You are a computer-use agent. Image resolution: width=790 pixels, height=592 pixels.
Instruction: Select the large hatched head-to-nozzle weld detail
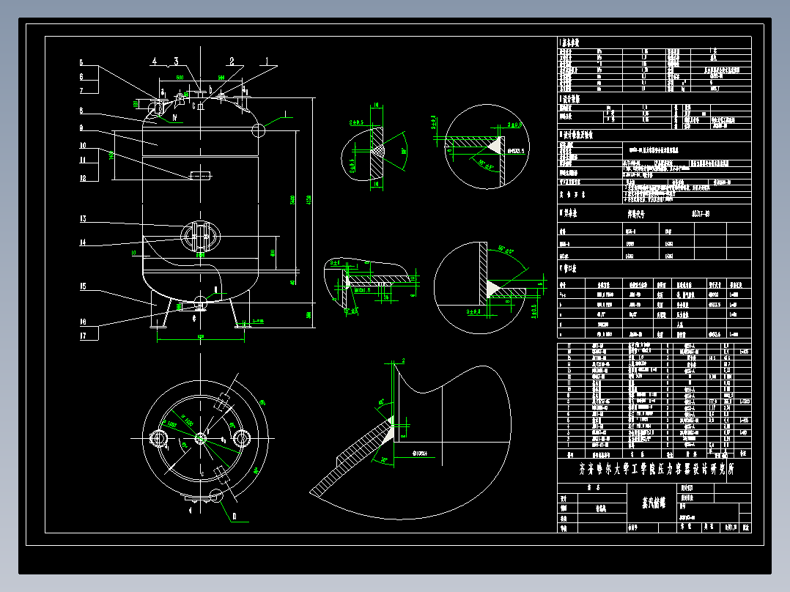point(410,440)
